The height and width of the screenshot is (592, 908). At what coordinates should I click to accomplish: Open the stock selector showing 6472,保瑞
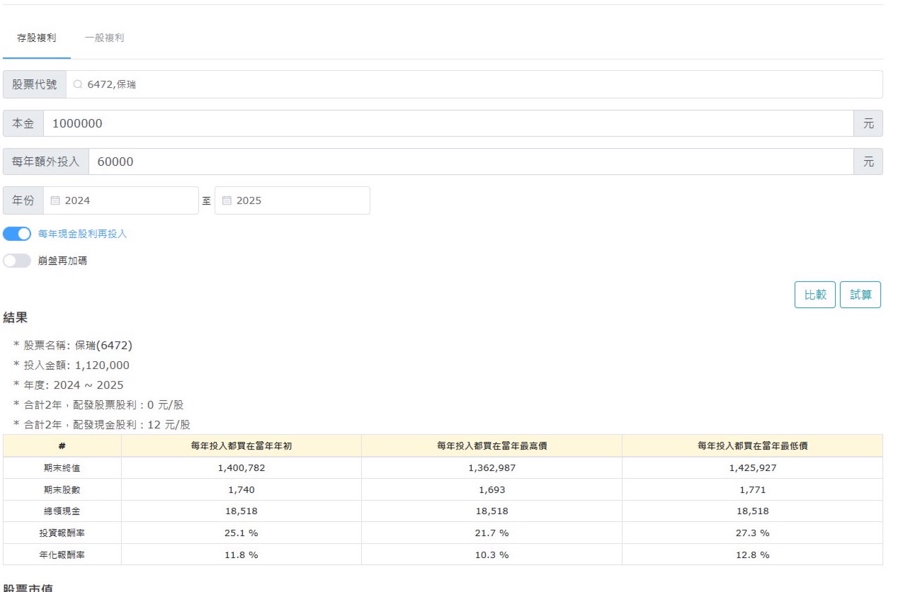pos(475,85)
